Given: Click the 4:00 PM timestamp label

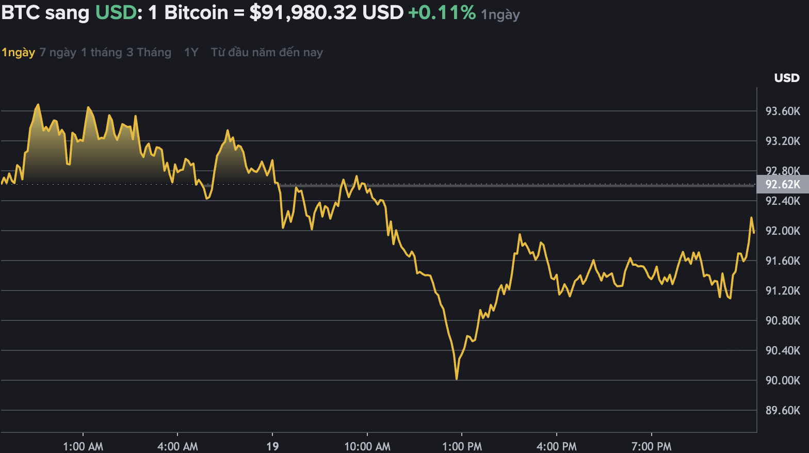Looking at the screenshot, I should [x=556, y=446].
